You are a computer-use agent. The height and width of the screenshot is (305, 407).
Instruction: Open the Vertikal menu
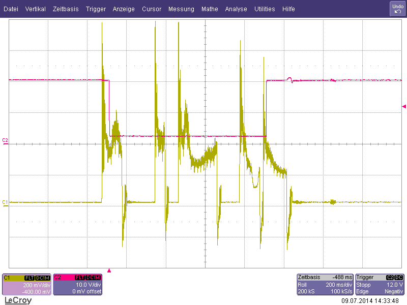click(x=35, y=9)
